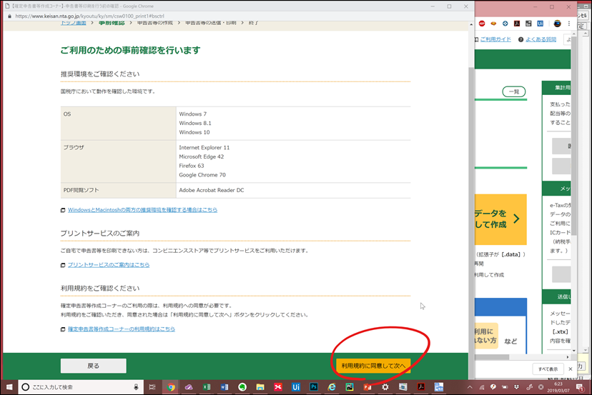The width and height of the screenshot is (592, 395).
Task: Click the 事前確認 breadcrumb step
Action: coord(112,23)
